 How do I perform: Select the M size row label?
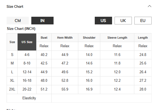[x=12, y=63]
